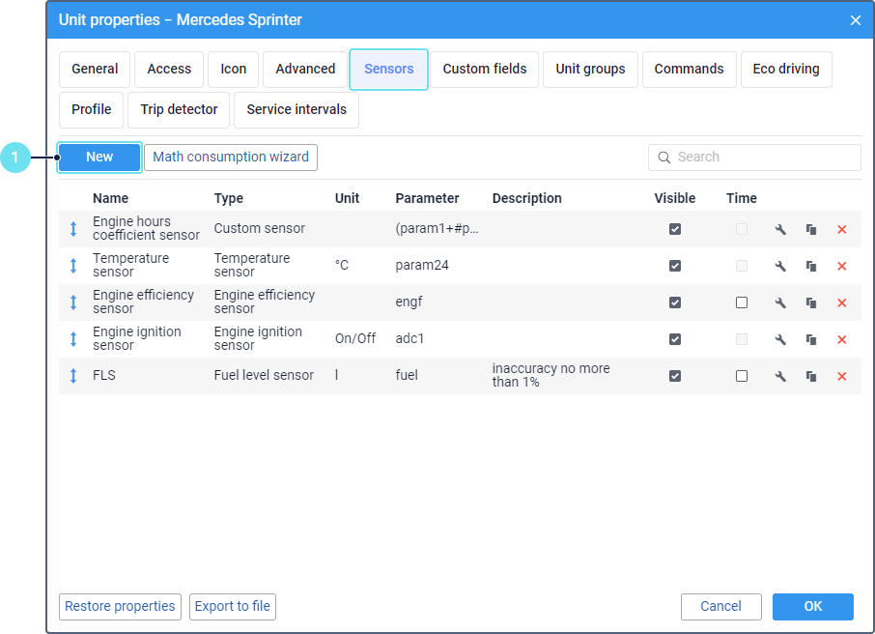Click wrench icon for Engine ignition sensor
The width and height of the screenshot is (875, 634).
click(780, 339)
